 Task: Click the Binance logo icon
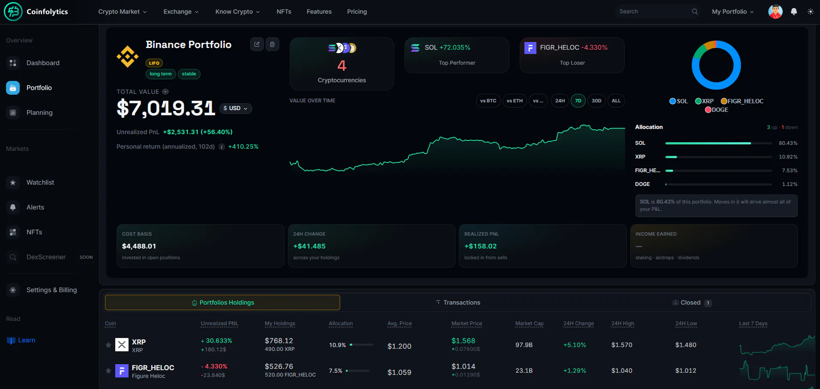point(128,57)
